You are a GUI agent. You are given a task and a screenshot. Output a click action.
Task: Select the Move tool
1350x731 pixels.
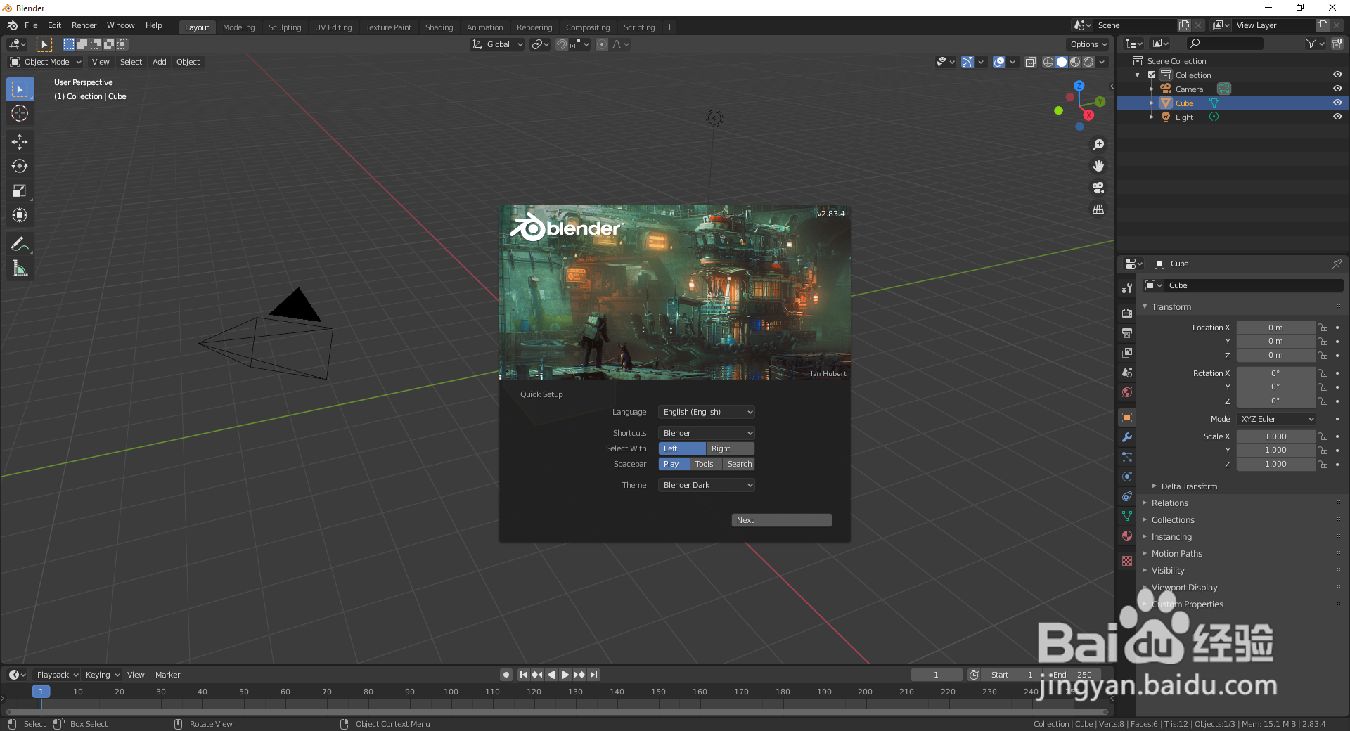20,141
